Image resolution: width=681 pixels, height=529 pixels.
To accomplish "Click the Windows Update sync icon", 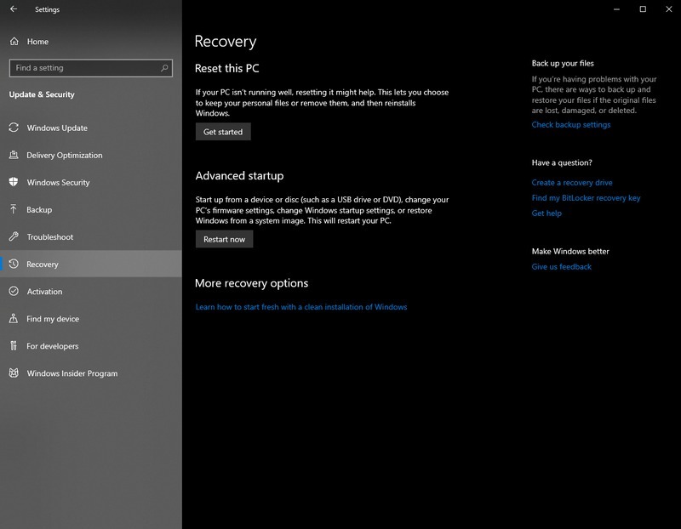I will (x=14, y=128).
